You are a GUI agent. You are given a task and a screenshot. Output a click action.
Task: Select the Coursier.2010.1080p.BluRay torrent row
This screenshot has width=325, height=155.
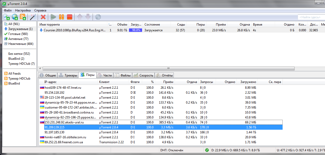182,30
